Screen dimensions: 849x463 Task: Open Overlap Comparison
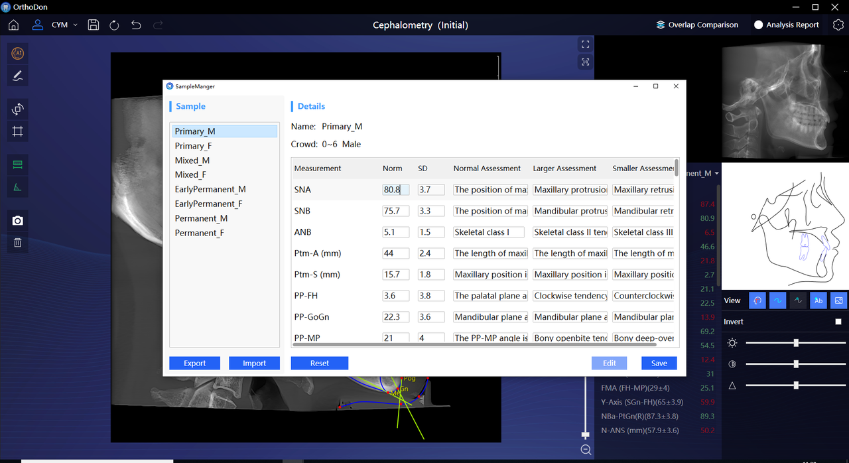(697, 25)
